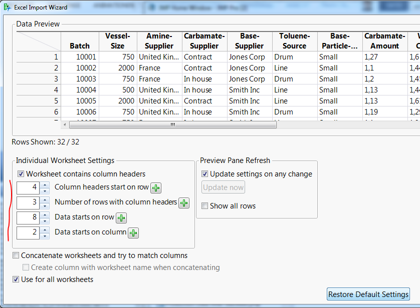Decrement the "Data starts on row" value
The image size is (420, 308).
click(x=45, y=220)
